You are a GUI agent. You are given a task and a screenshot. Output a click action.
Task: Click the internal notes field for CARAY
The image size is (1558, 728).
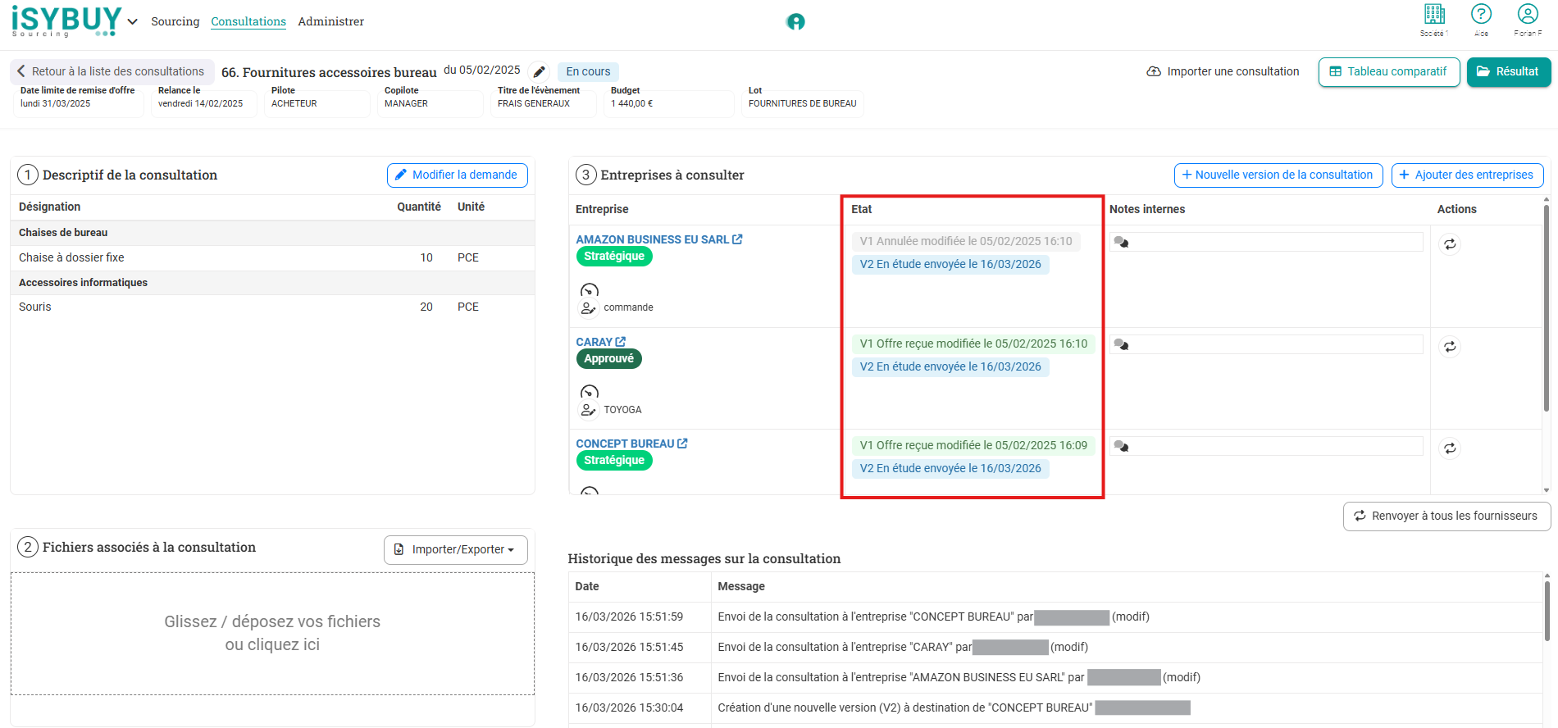tap(1266, 344)
